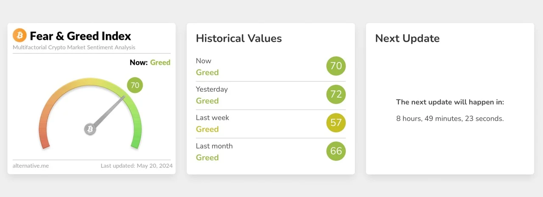Click the Fear & Greed Index title

coord(81,36)
